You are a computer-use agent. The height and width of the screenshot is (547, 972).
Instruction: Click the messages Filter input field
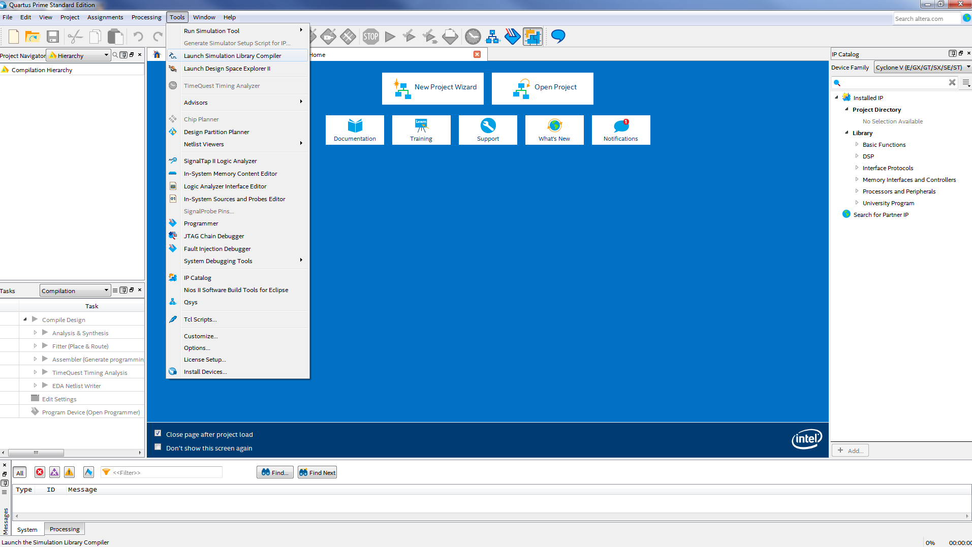[162, 472]
